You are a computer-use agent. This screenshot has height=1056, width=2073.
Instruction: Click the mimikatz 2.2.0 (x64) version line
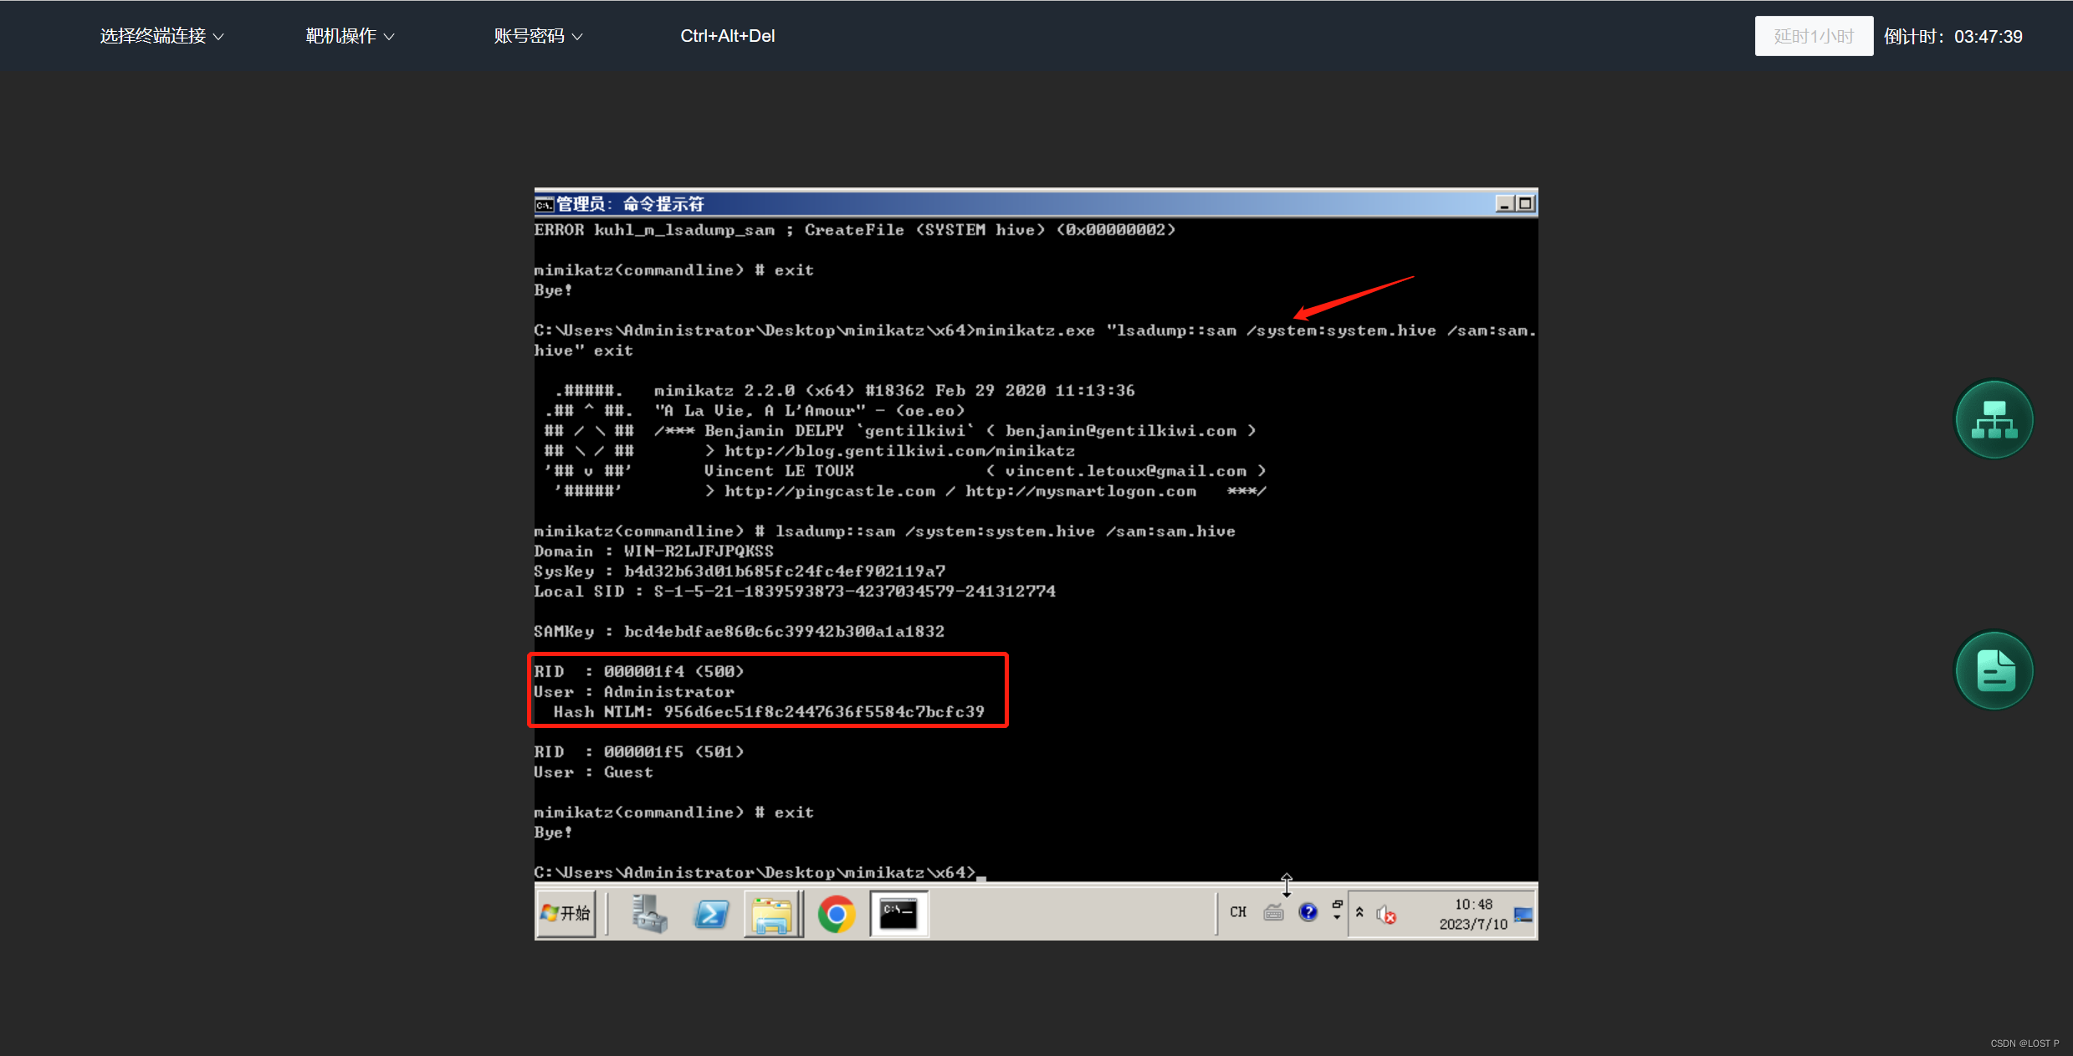894,390
